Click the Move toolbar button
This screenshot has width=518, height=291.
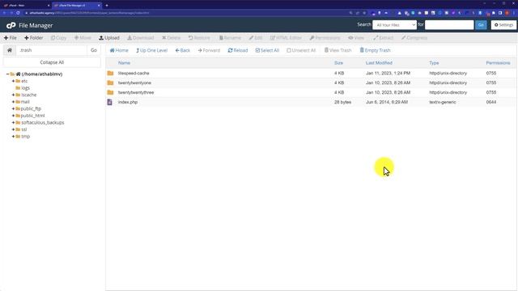83,38
